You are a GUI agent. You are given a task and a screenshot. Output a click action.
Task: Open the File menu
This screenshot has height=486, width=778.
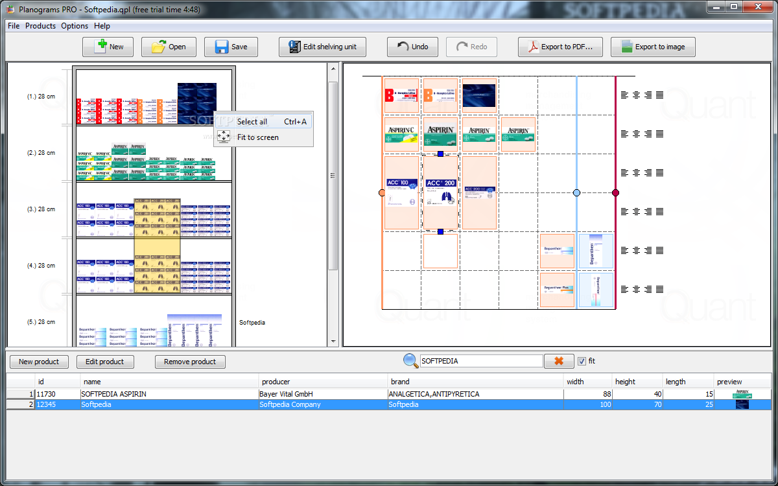14,26
